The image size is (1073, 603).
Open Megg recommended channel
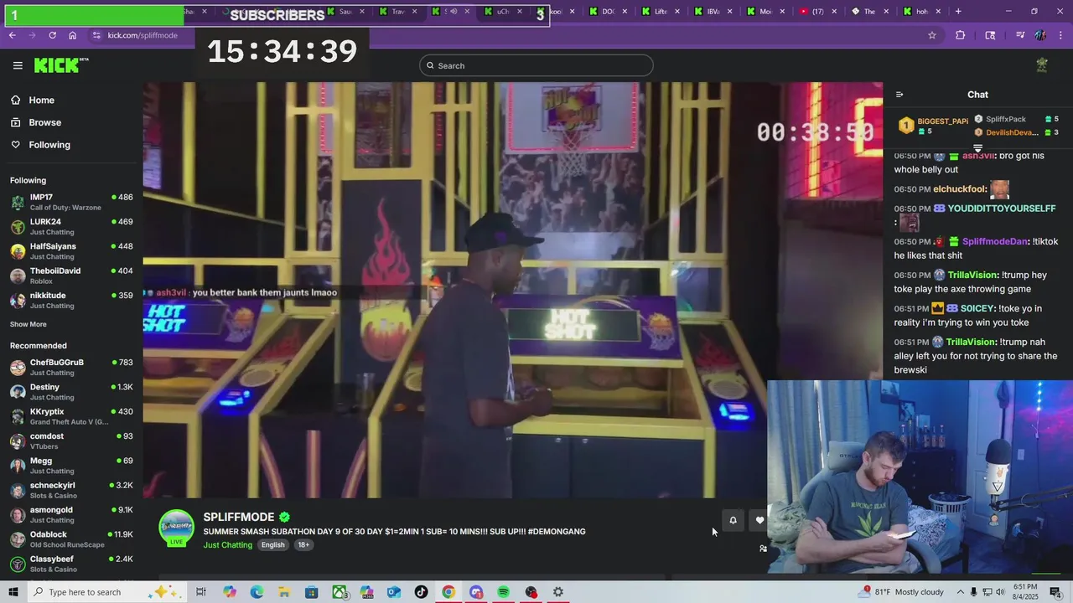71,466
